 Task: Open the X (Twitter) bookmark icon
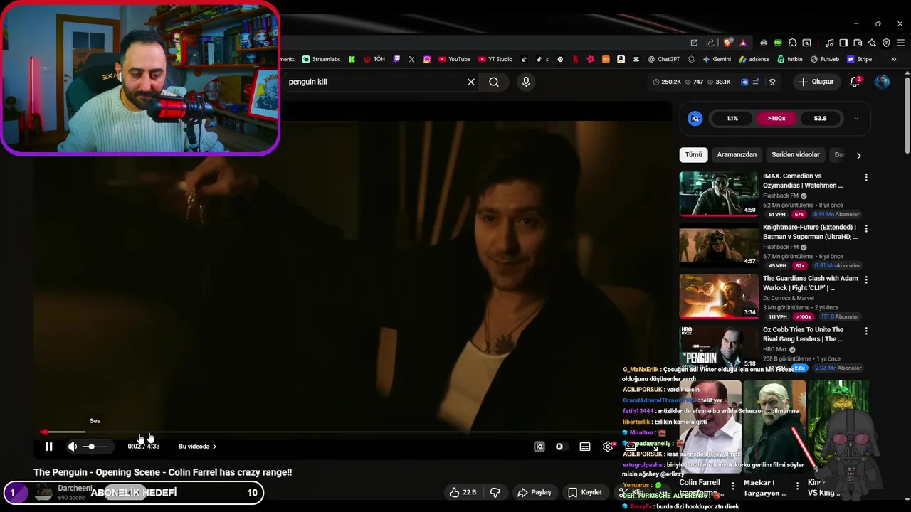(411, 59)
